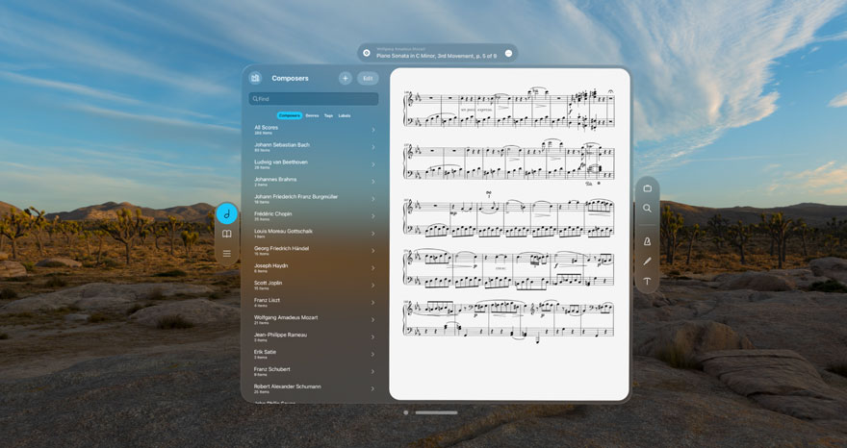Open Georg Friedrich Händel composer row

[315, 251]
